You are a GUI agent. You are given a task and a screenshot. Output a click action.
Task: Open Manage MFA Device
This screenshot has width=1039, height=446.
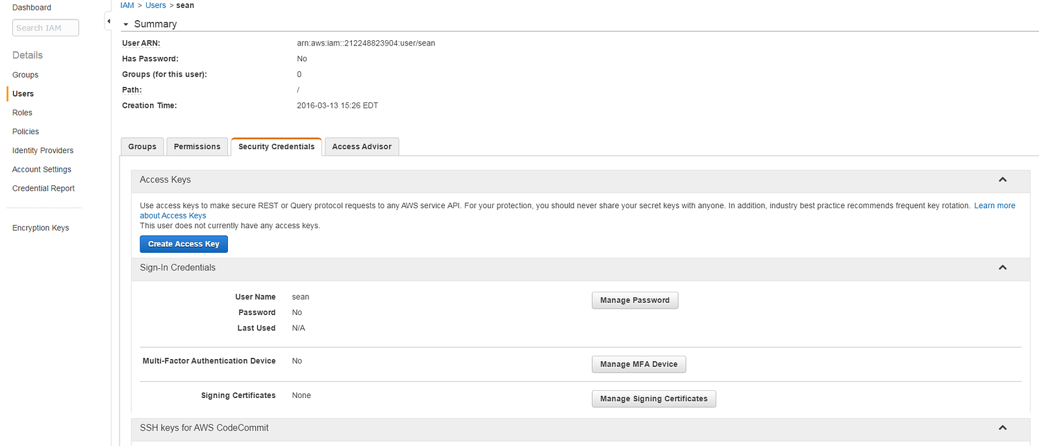tap(638, 364)
